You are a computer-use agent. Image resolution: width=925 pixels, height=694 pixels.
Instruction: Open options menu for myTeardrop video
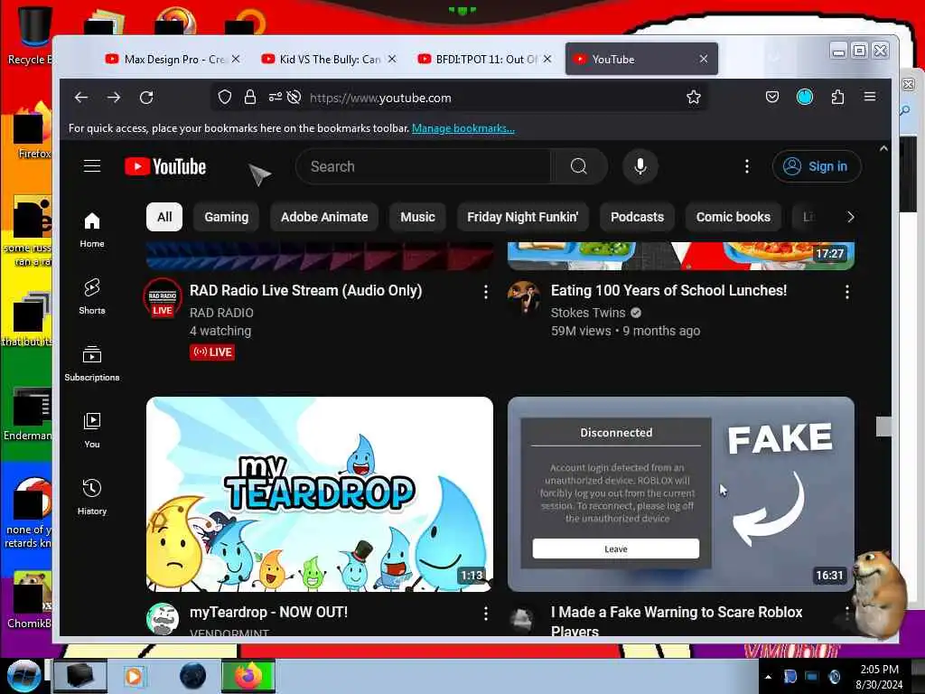click(x=485, y=614)
